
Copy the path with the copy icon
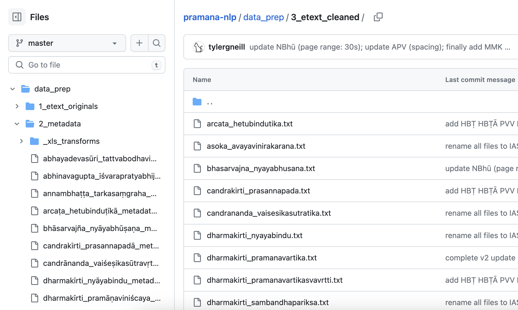point(378,17)
